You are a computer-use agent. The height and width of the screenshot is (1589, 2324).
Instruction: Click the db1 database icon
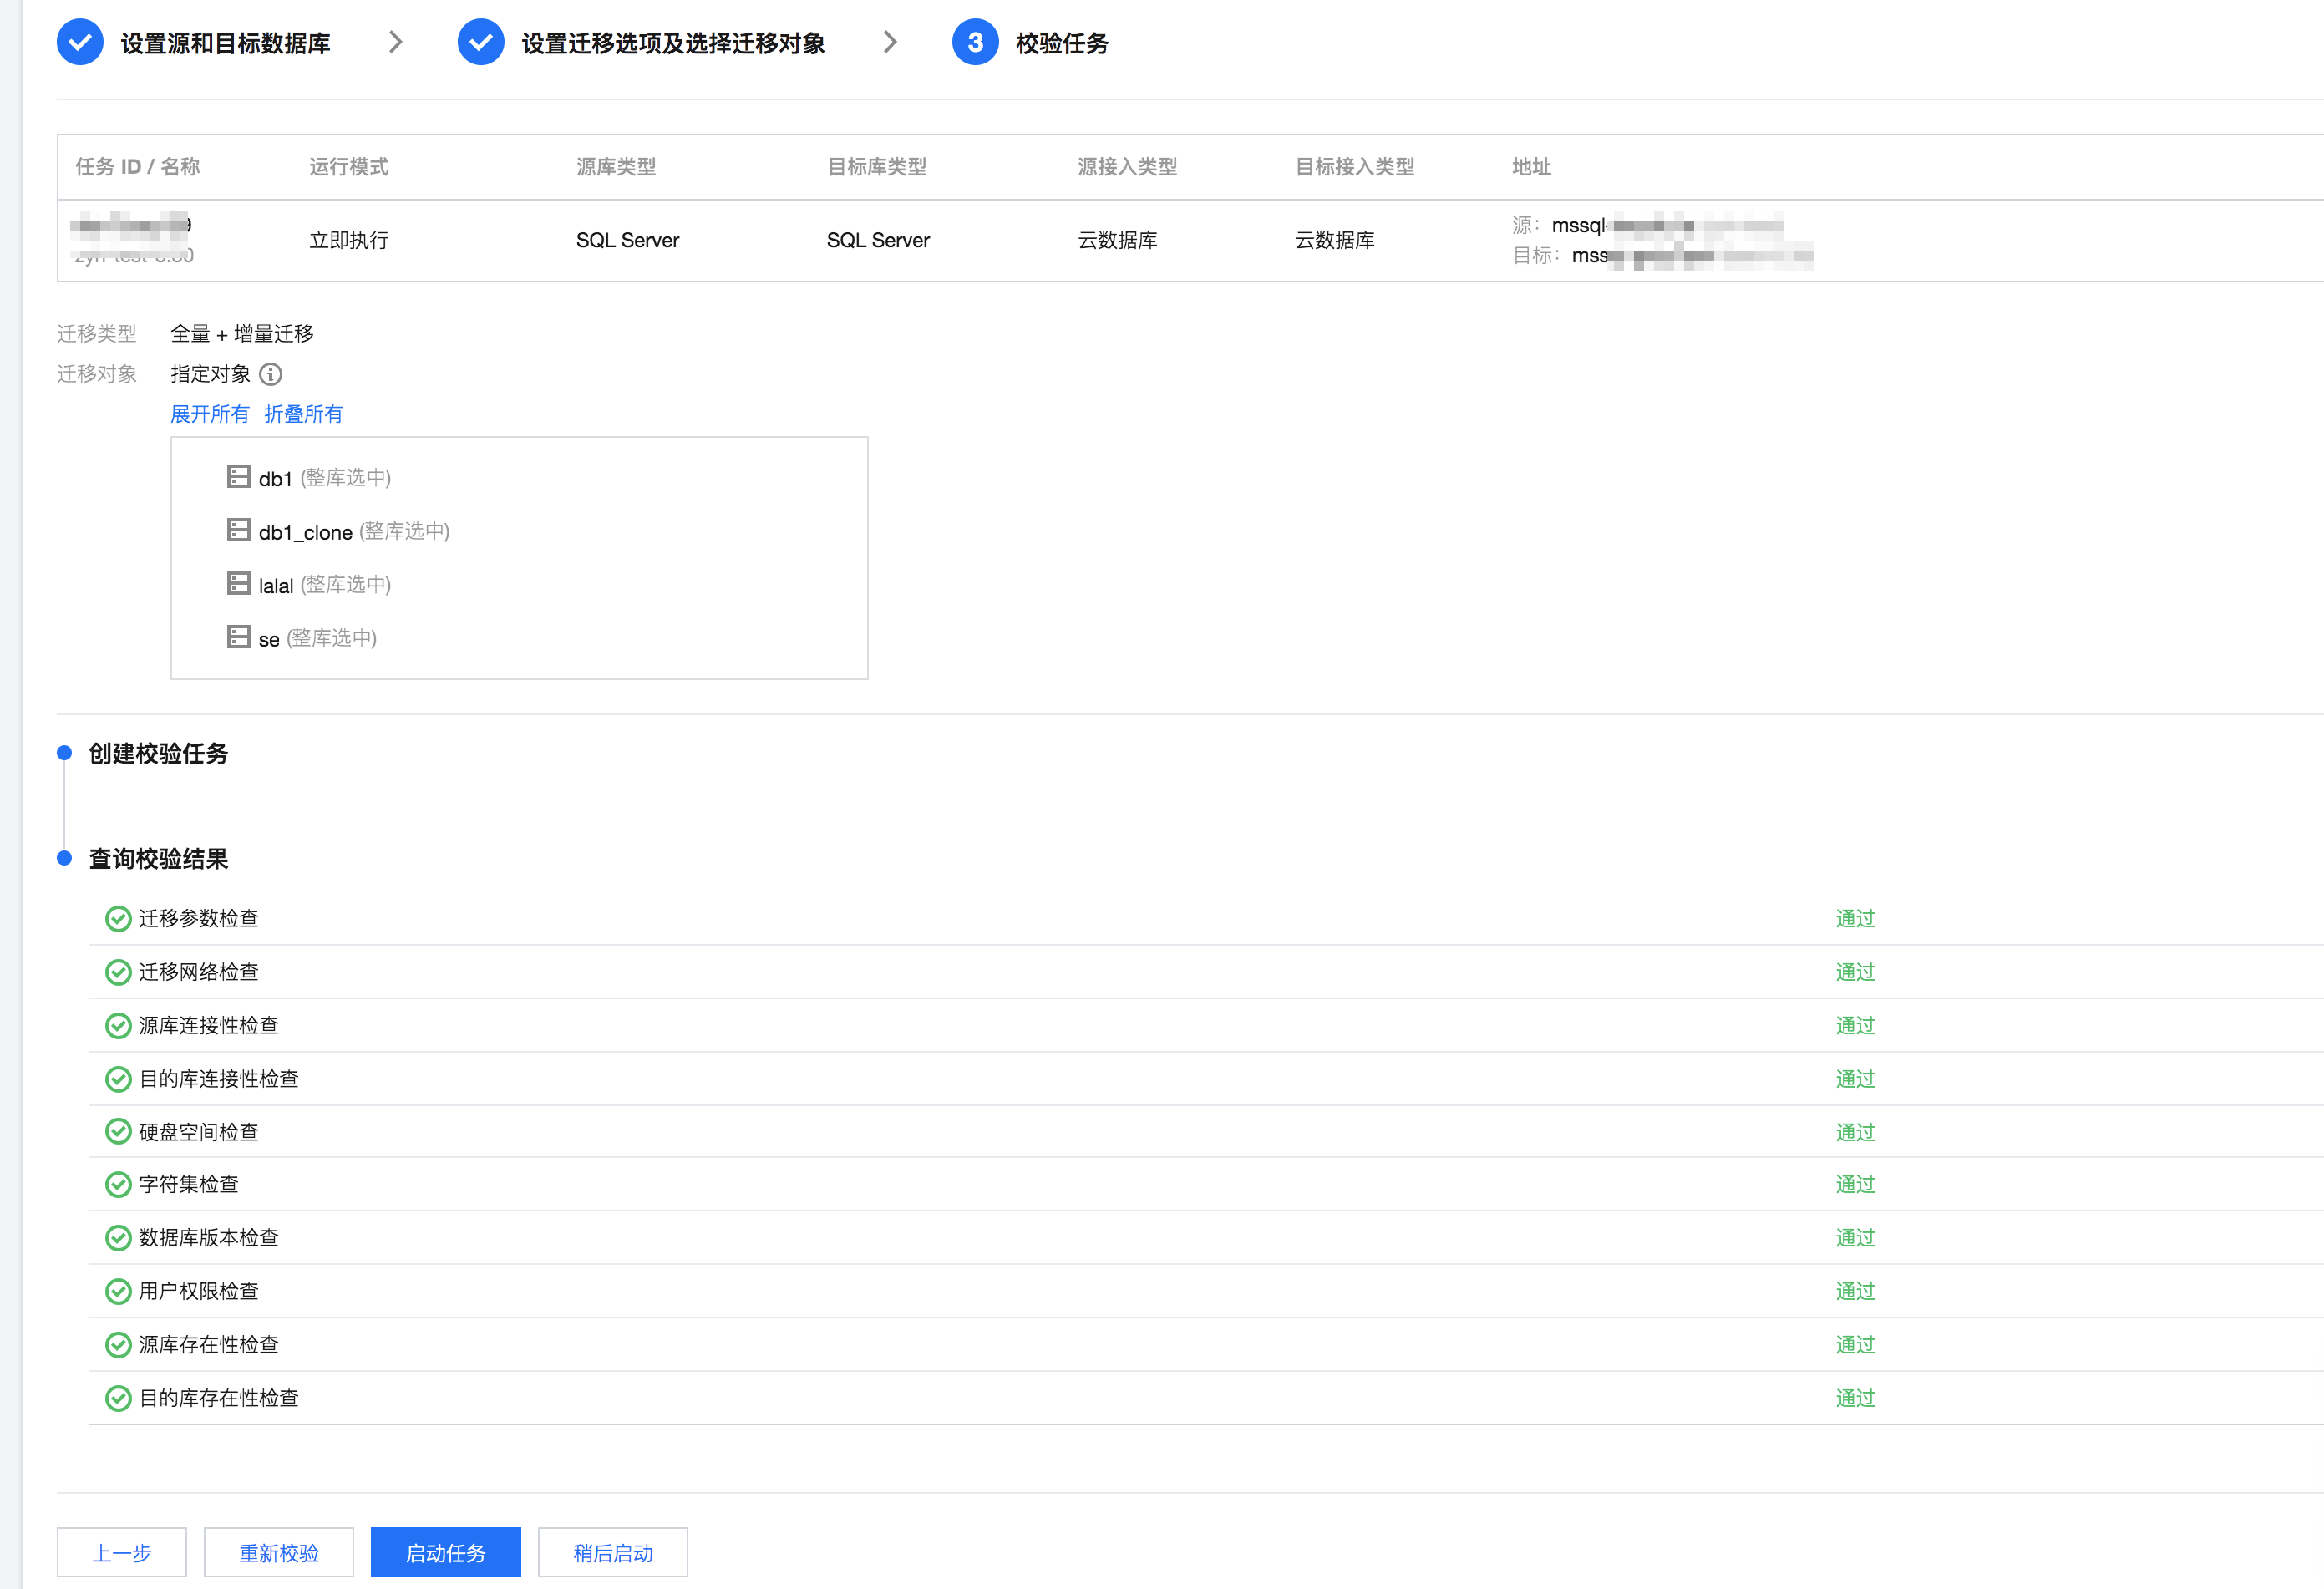tap(238, 477)
